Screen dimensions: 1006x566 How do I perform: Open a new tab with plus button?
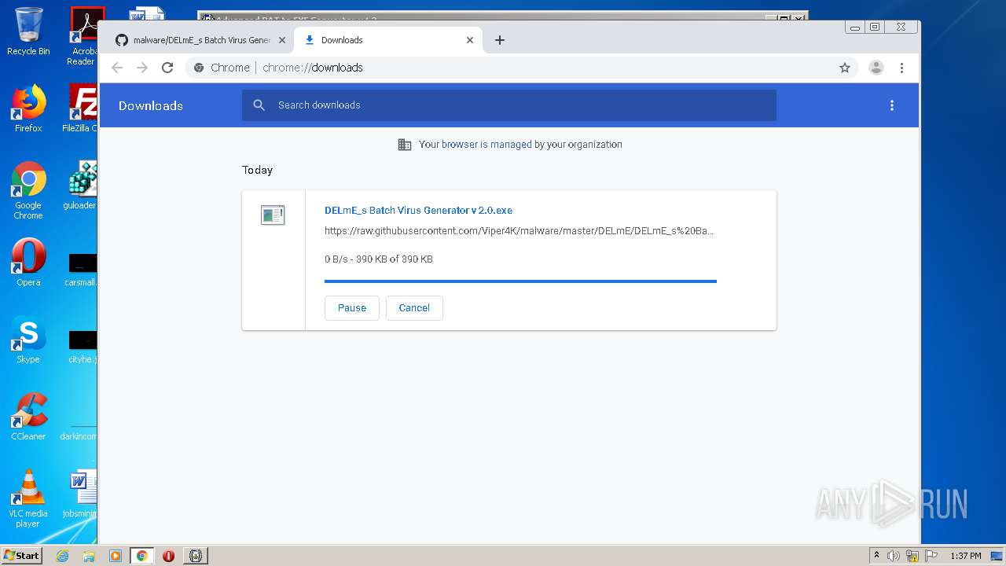(x=500, y=40)
